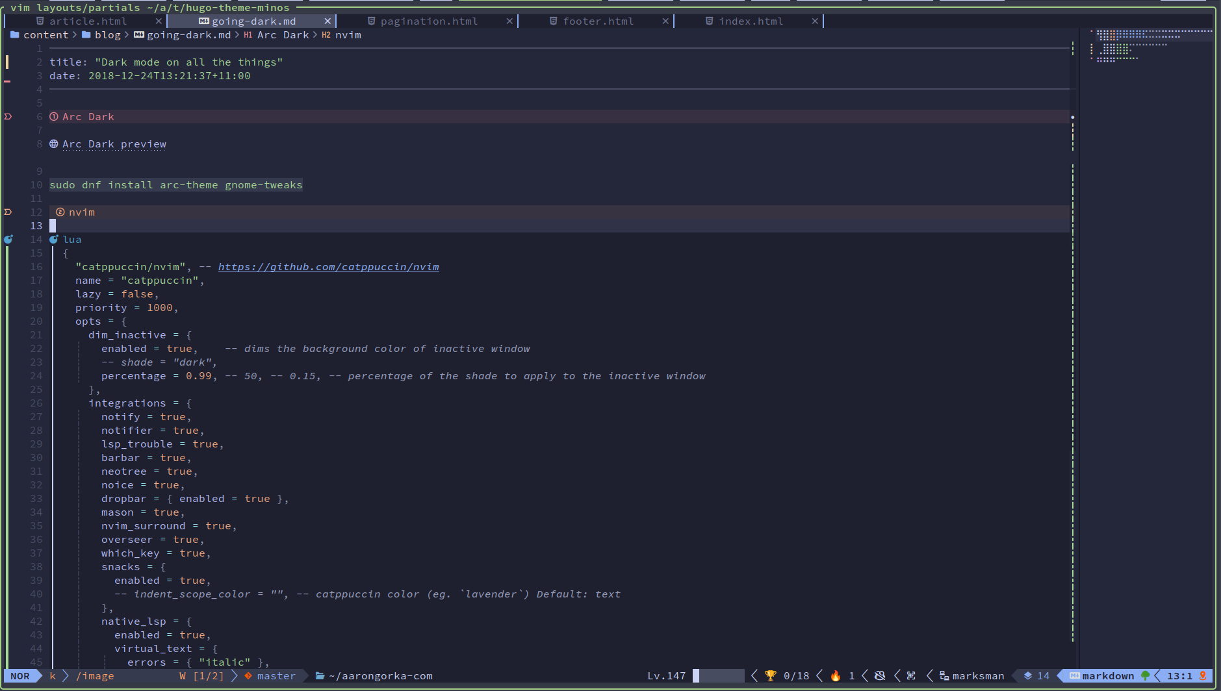This screenshot has width=1221, height=691.
Task: Click the markdown icon on the going-dark.md tab
Action: (x=205, y=21)
